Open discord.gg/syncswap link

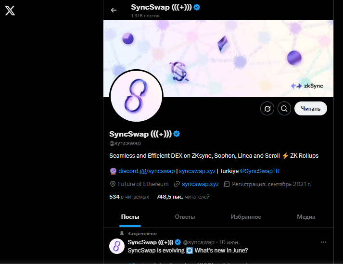pos(147,171)
